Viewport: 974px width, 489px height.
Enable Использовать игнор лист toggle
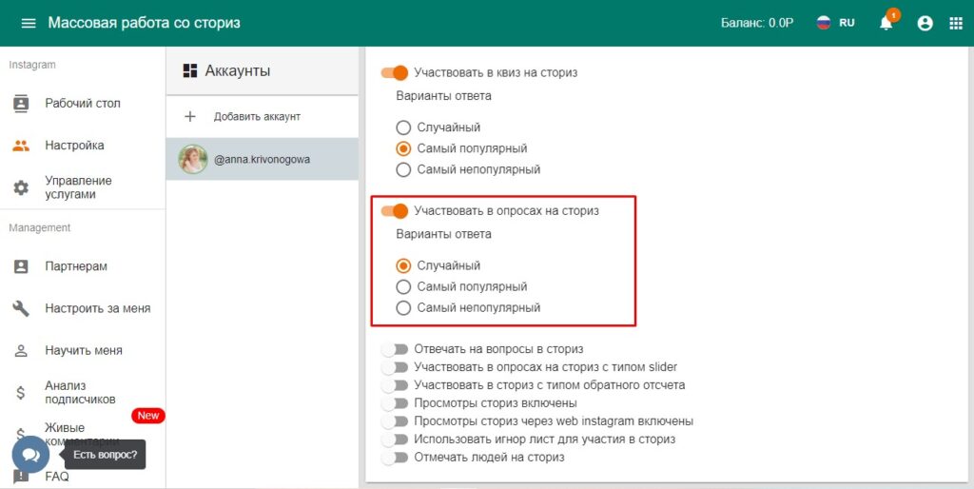pos(395,440)
